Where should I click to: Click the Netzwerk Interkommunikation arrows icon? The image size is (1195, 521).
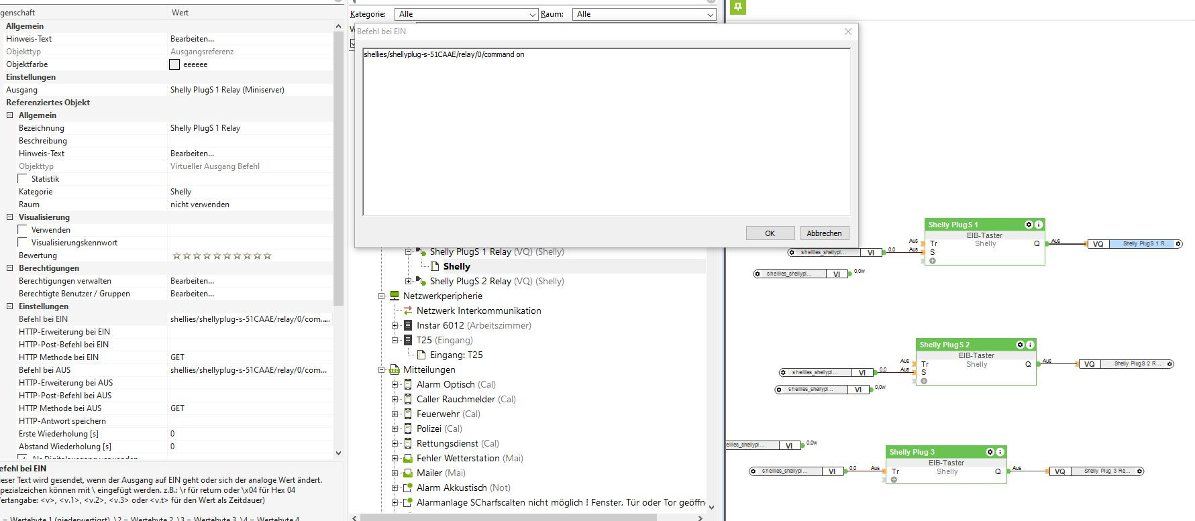click(x=407, y=310)
